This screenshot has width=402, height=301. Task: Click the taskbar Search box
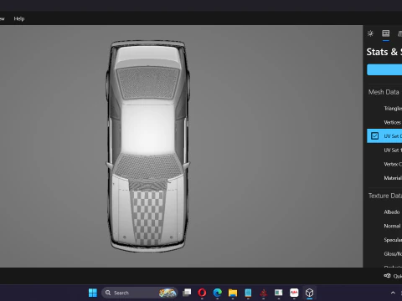[140, 293]
